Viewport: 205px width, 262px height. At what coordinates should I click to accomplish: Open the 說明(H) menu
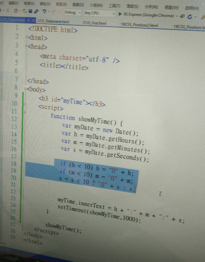point(192,8)
